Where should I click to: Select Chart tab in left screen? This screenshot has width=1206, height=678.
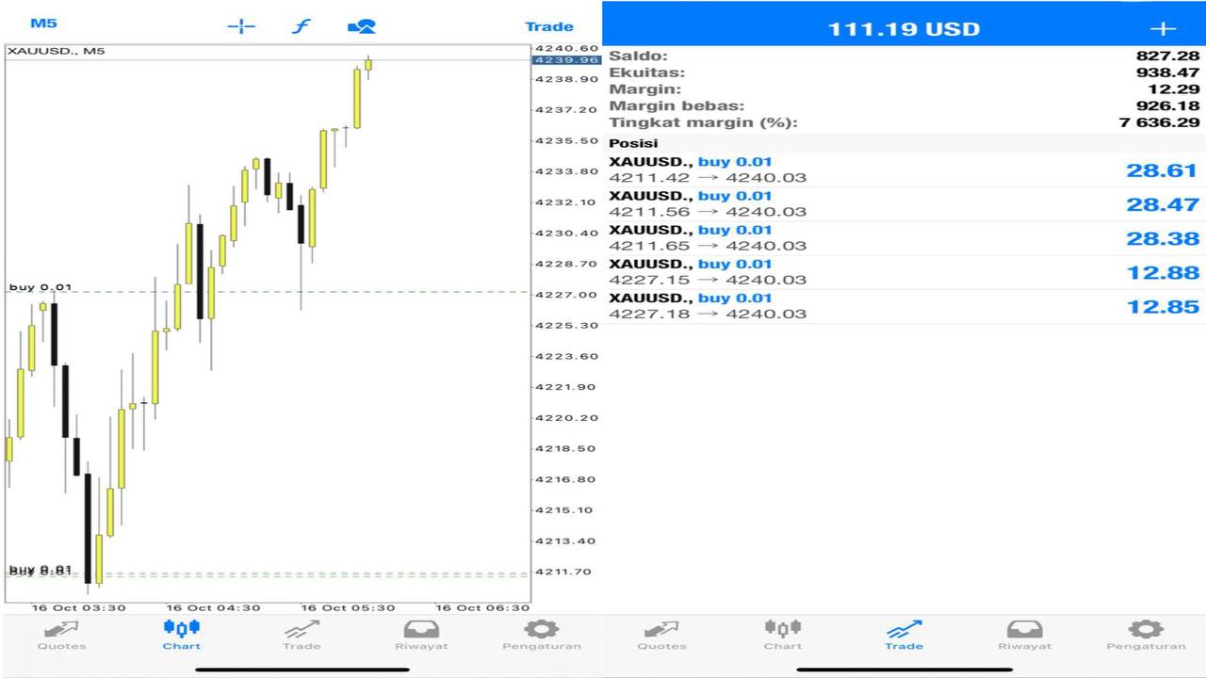[x=182, y=636]
